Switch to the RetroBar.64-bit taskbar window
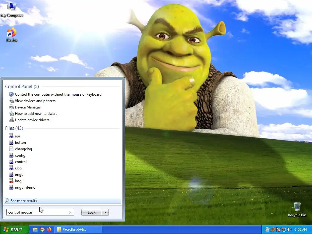This screenshot has width=312, height=234. pyautogui.click(x=78, y=230)
